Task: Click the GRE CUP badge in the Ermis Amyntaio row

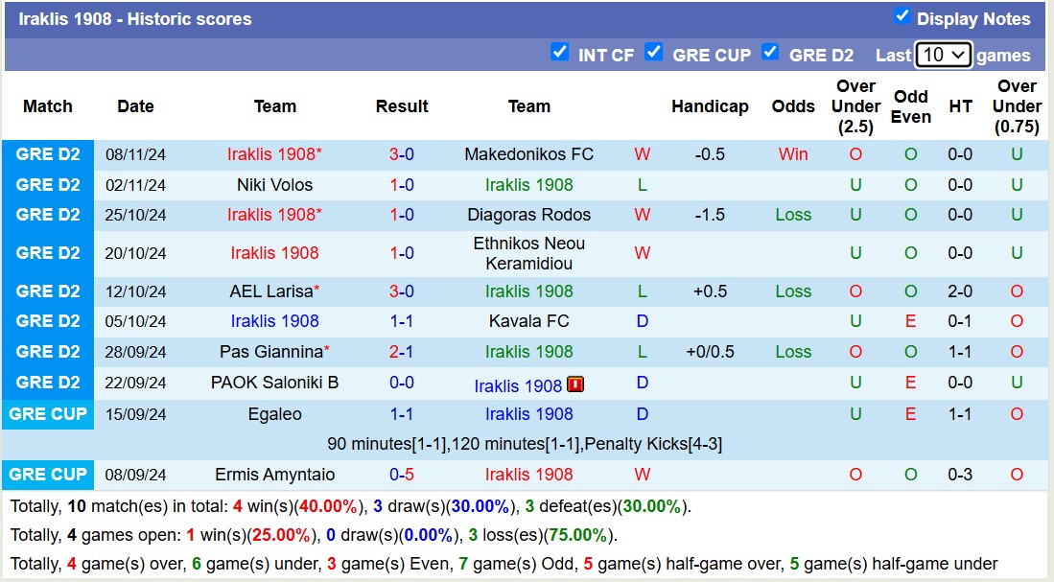Action: 47,475
